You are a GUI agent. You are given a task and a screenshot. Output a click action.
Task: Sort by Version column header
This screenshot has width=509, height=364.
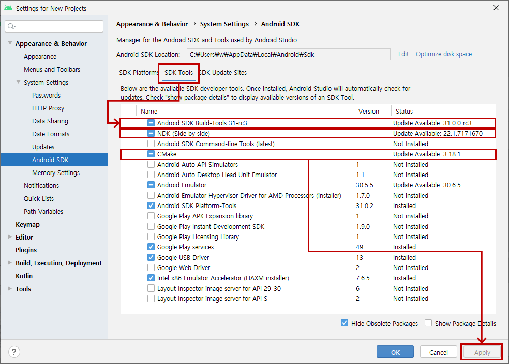(372, 111)
